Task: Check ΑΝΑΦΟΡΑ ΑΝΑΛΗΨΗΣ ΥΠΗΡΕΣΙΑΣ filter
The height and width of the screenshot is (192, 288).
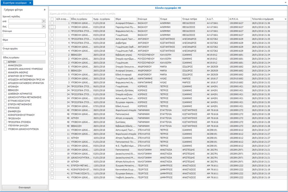Action: pos(5,69)
